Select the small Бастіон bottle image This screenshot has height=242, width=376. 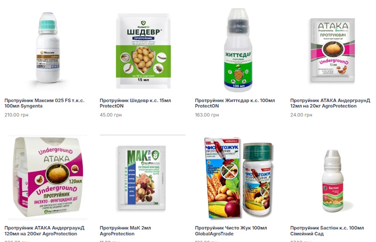[333, 181]
